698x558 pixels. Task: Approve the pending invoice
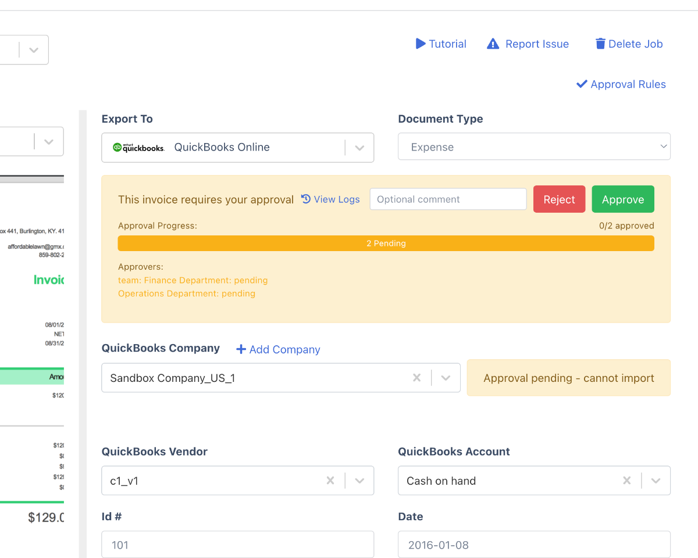(x=622, y=199)
